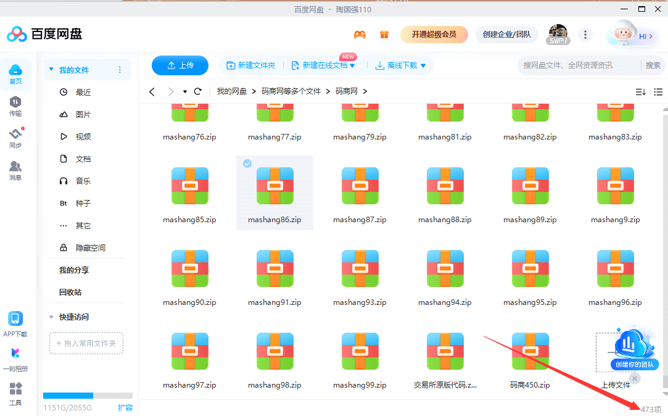Switch to list view icon
This screenshot has width=668, height=416.
pos(658,92)
